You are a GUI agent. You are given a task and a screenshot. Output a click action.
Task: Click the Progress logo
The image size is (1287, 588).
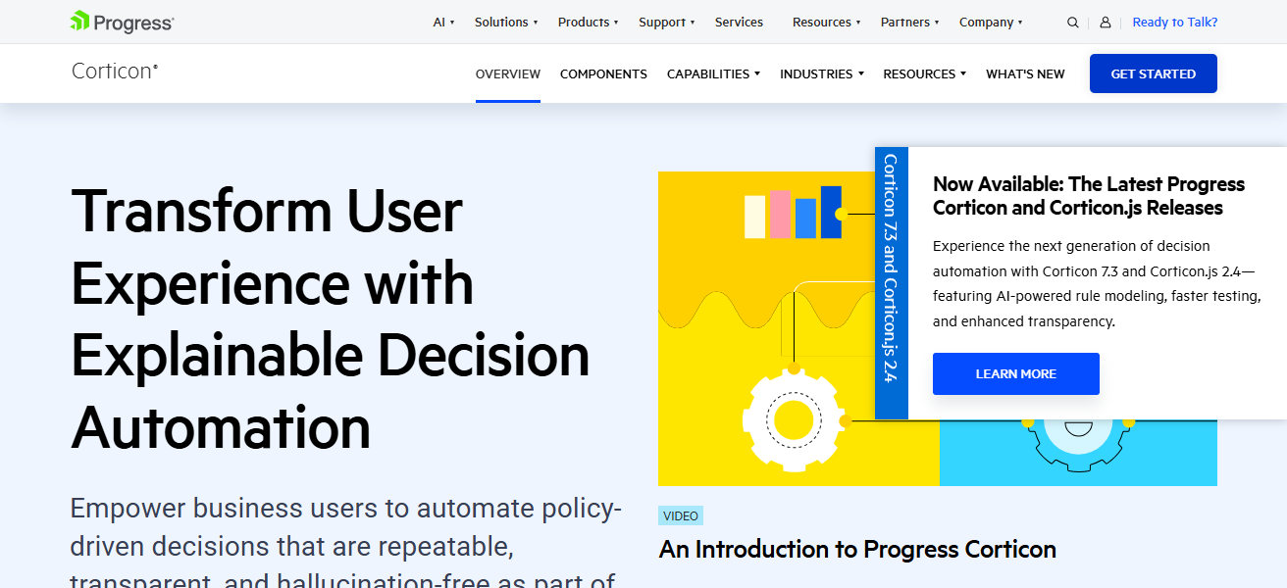click(122, 22)
